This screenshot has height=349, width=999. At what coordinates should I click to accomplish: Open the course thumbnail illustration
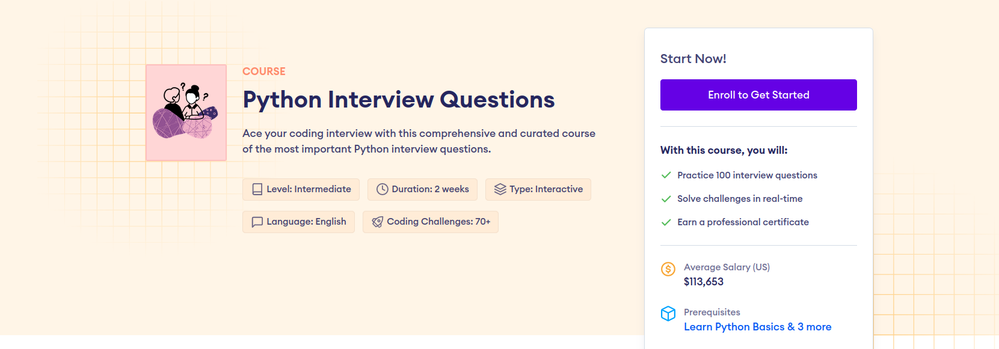coord(186,112)
